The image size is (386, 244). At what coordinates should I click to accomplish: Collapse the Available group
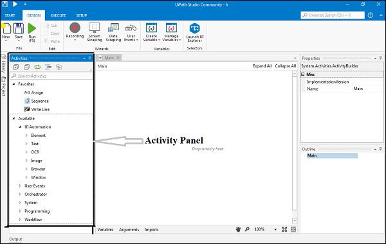(x=14, y=118)
